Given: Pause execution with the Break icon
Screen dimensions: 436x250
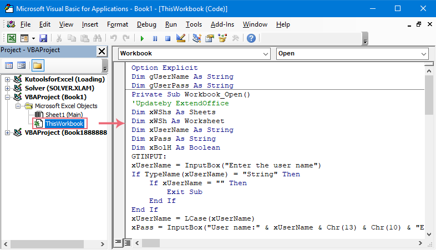Looking at the screenshot, I should (155, 38).
